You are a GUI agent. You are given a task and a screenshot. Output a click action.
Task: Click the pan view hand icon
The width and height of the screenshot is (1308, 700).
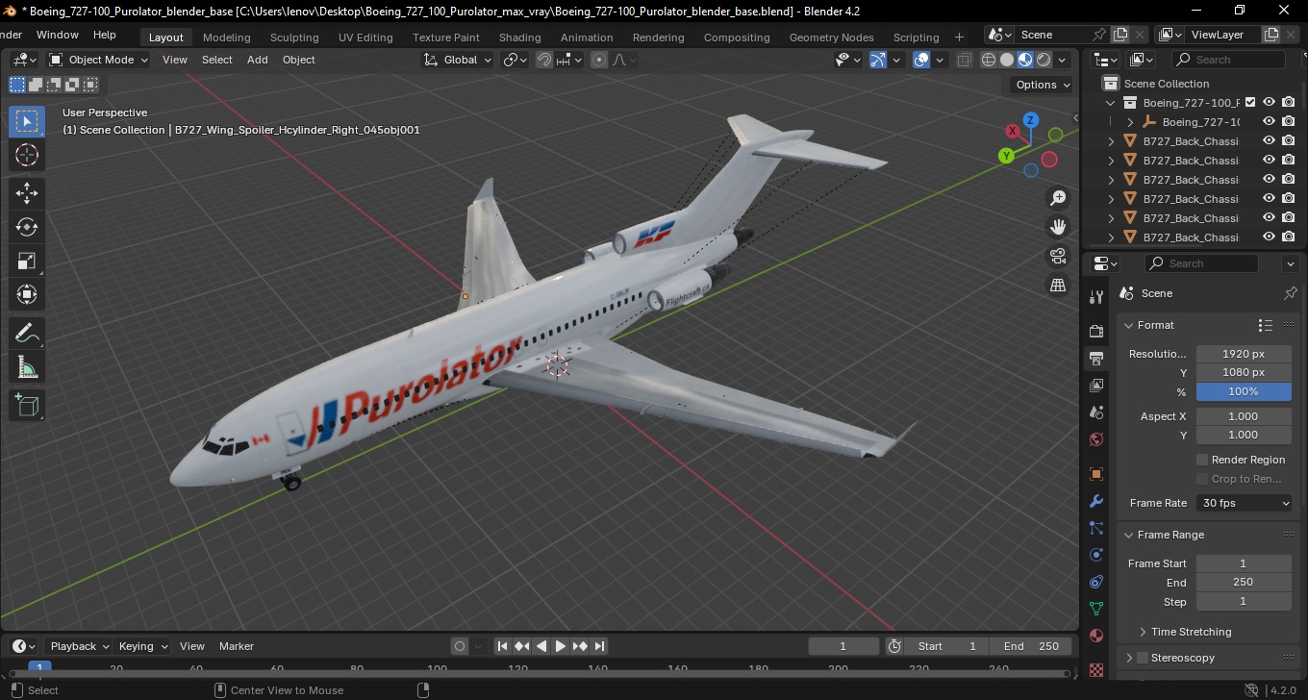point(1058,227)
